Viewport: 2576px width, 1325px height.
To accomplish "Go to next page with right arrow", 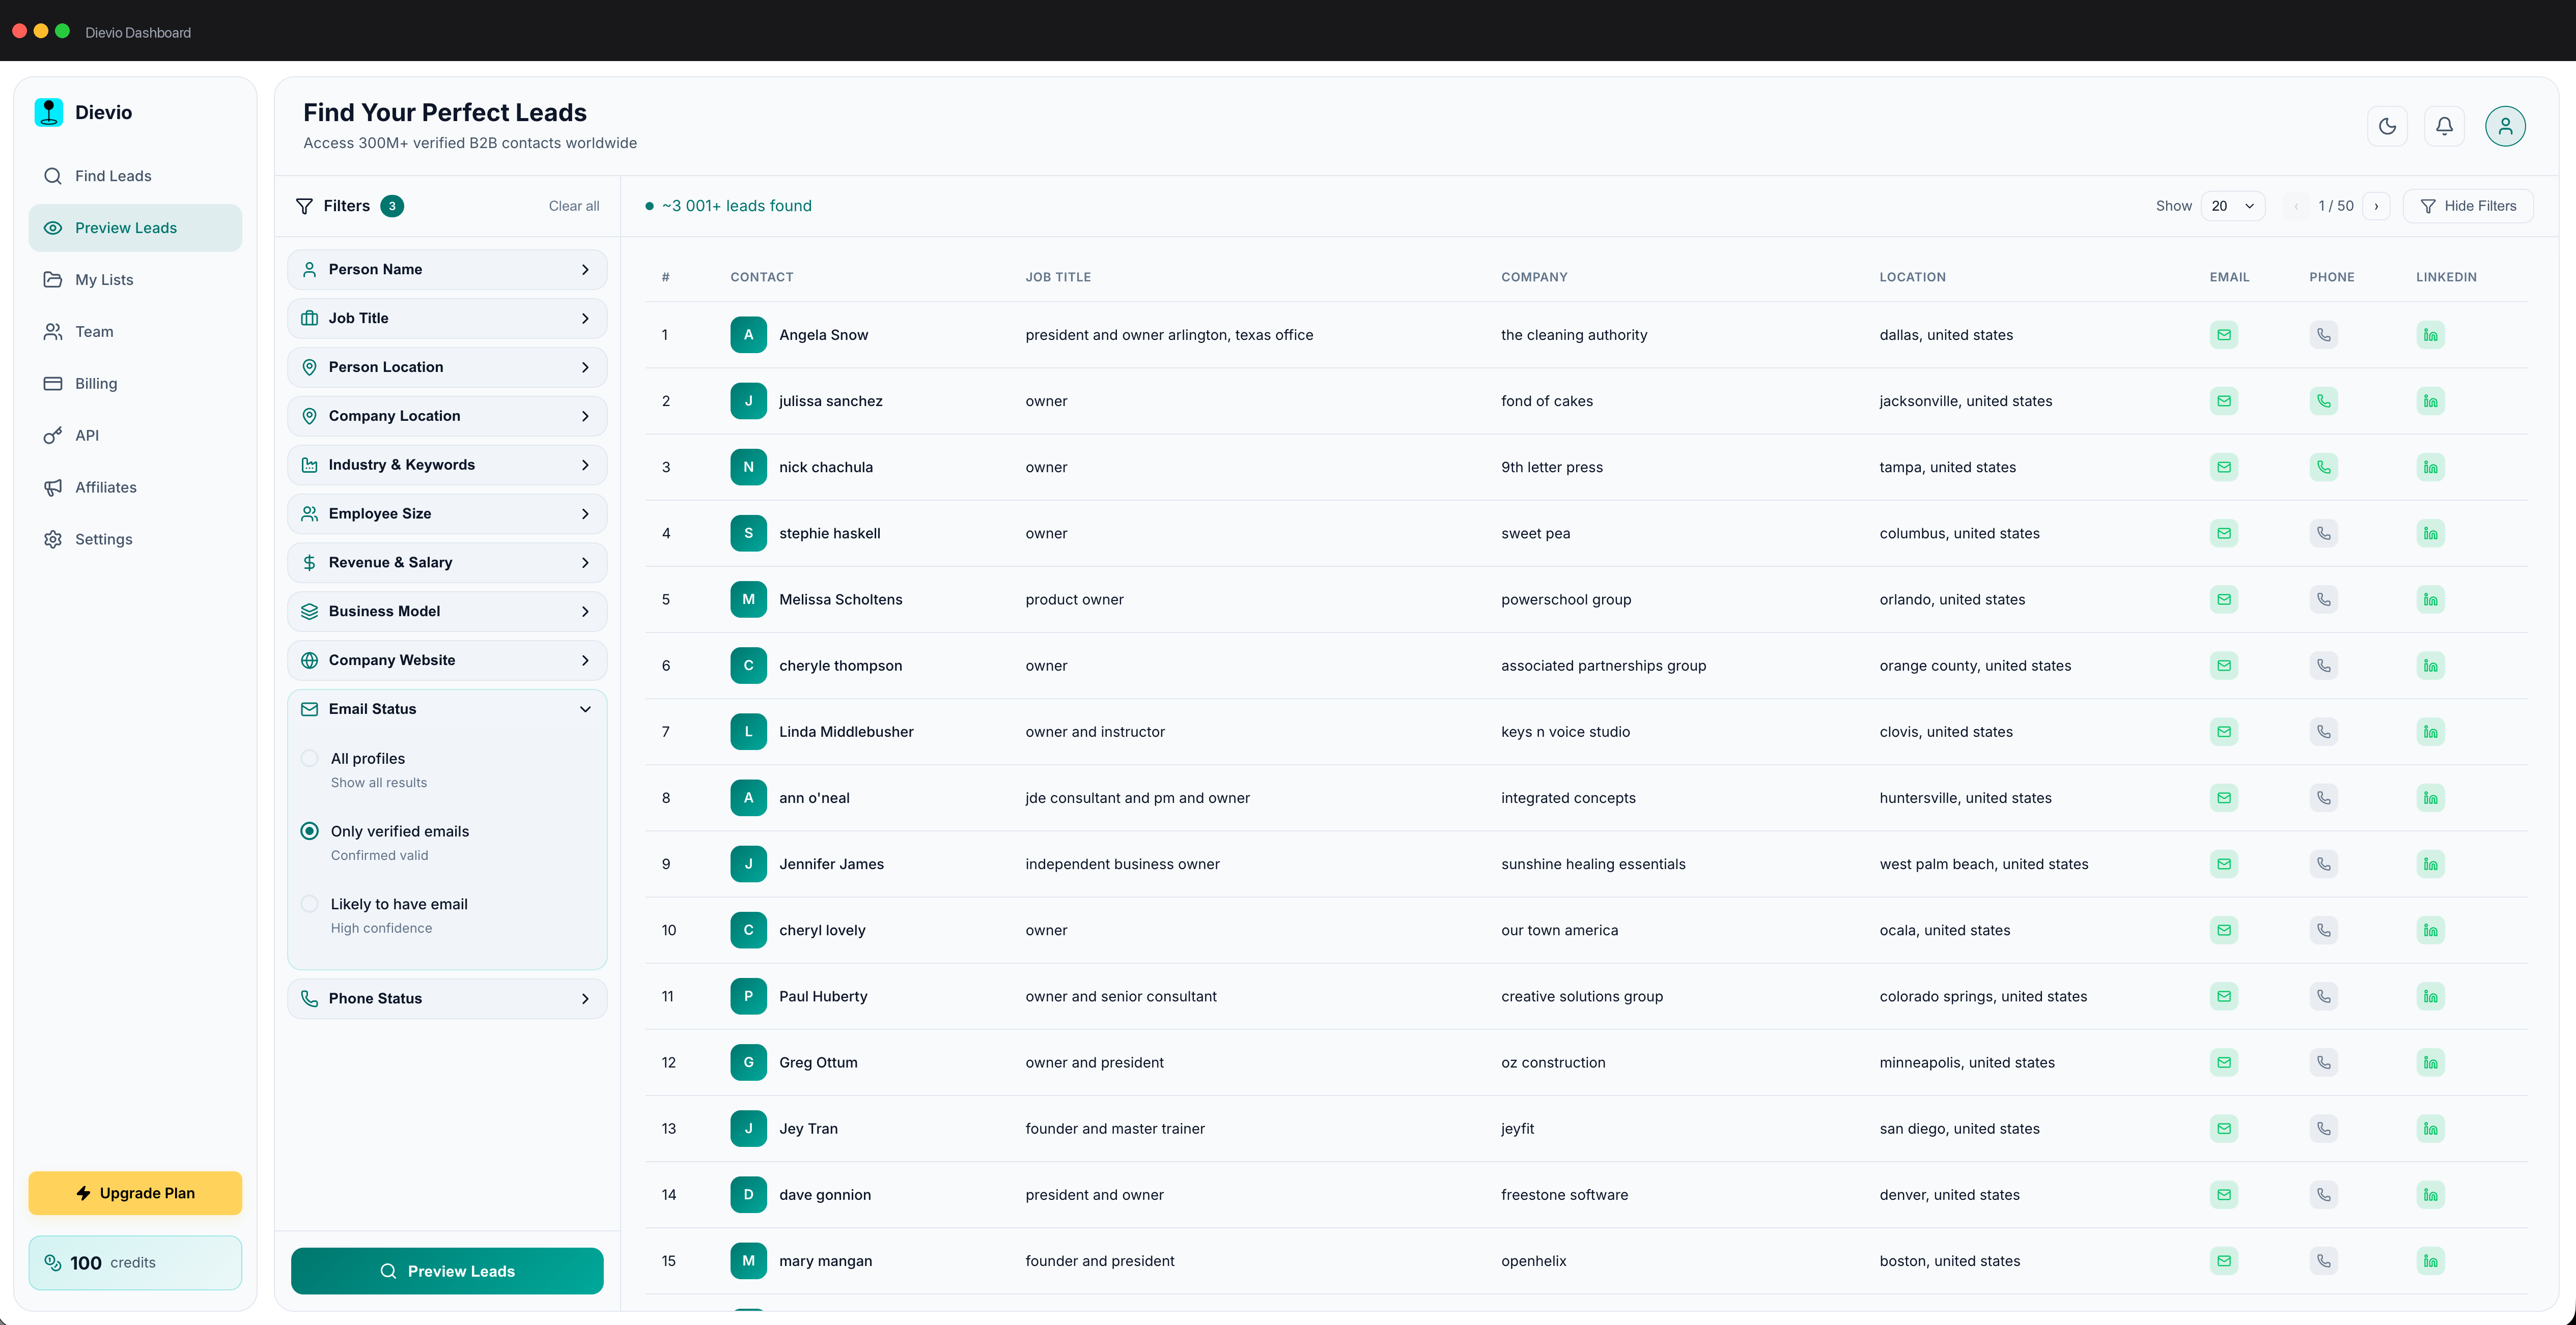I will pos(2376,206).
